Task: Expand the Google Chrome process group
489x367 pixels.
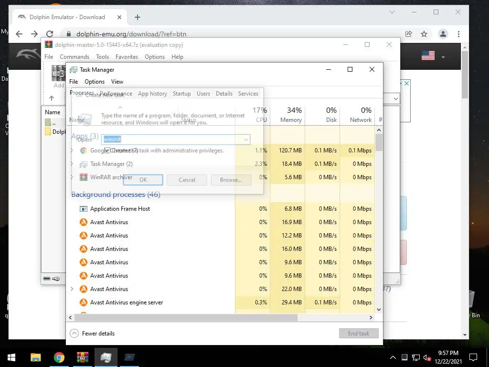Action: click(x=72, y=151)
